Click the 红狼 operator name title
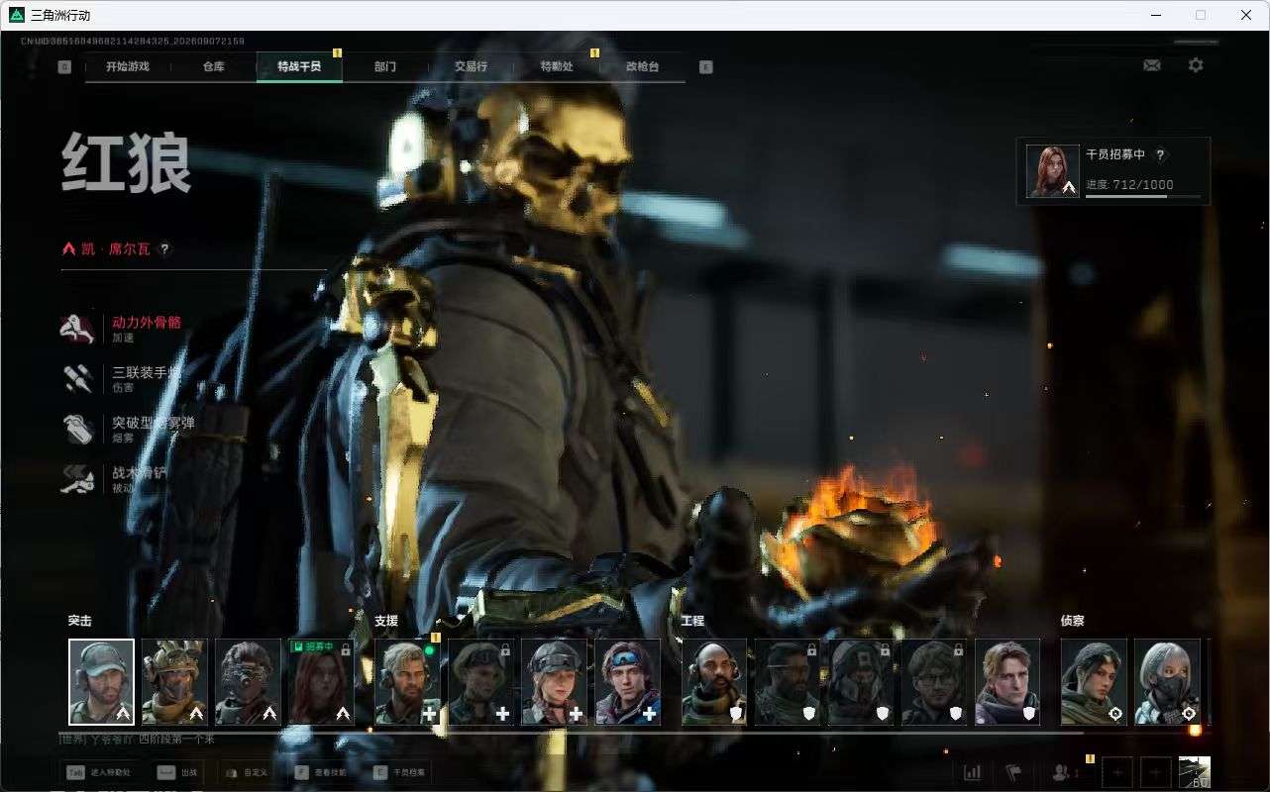 click(x=126, y=163)
